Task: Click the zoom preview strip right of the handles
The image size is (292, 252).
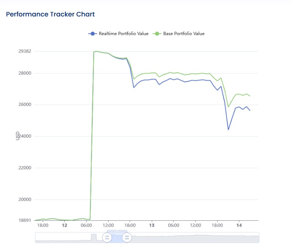Action: [x=193, y=238]
